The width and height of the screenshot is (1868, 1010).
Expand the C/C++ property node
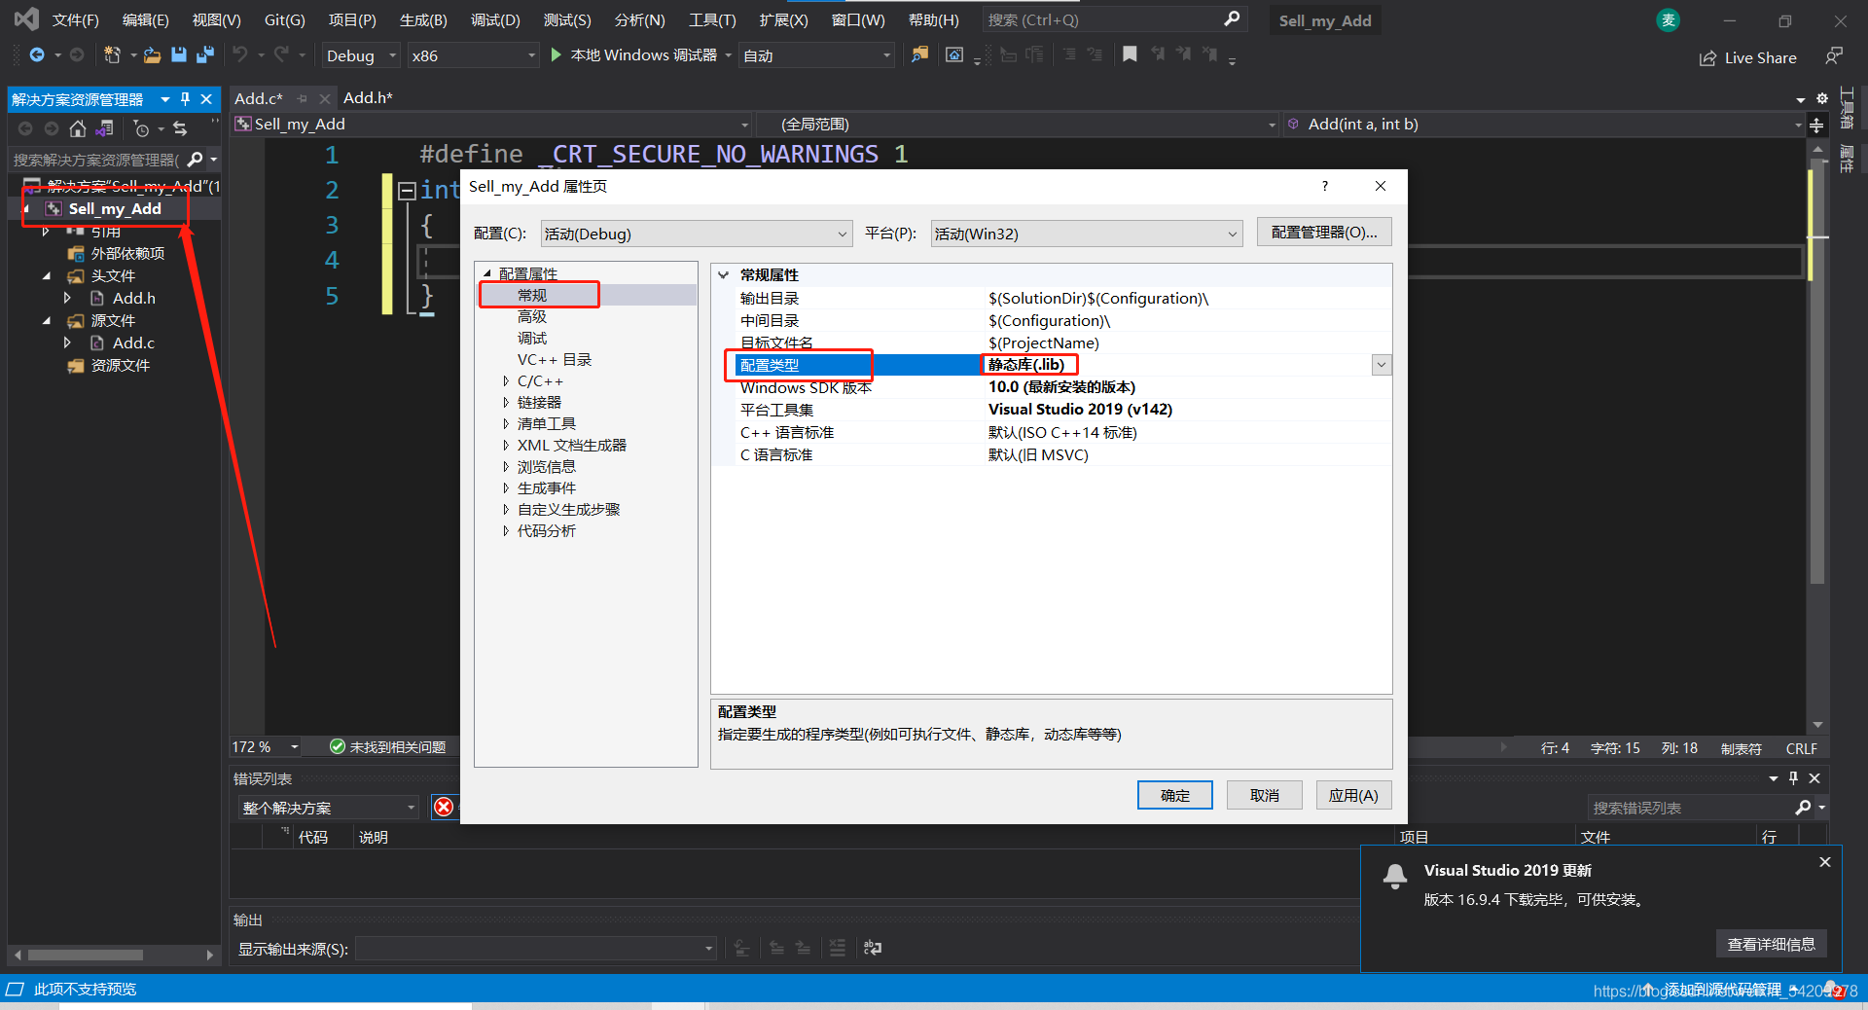click(506, 381)
